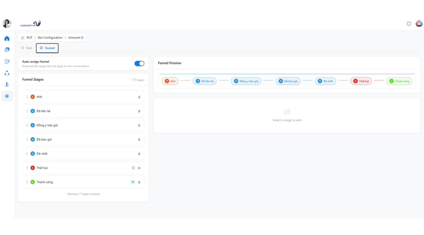This screenshot has width=424, height=235.
Task: Remove the 'Thành công' stage via trash icon
Action: (139, 182)
